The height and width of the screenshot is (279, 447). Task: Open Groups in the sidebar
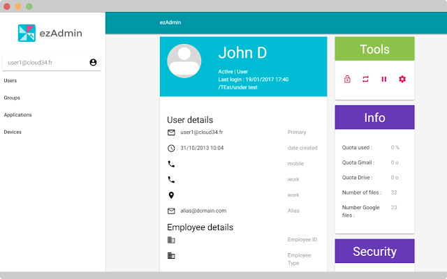pyautogui.click(x=12, y=98)
